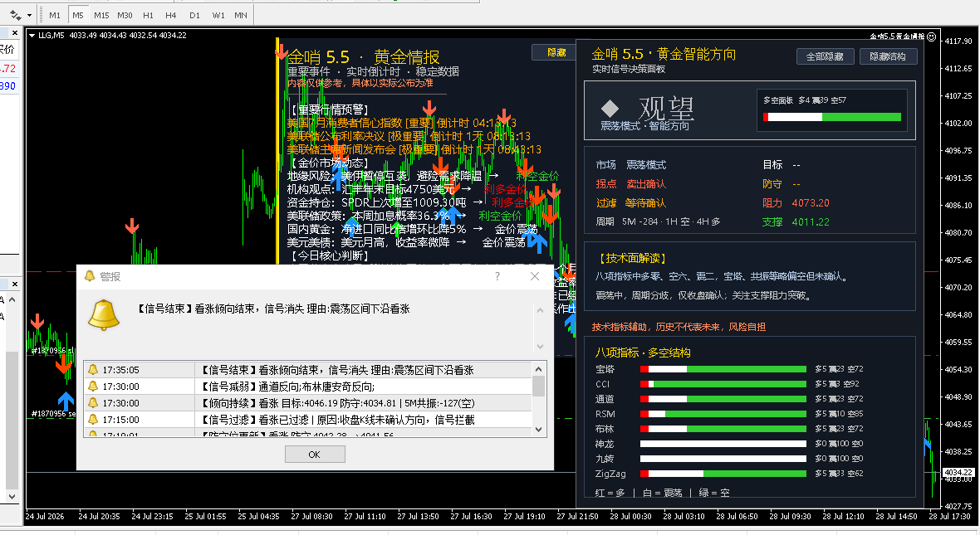Switch chart to M15 timeframe
Screen dimensions: 980x535
coord(101,15)
